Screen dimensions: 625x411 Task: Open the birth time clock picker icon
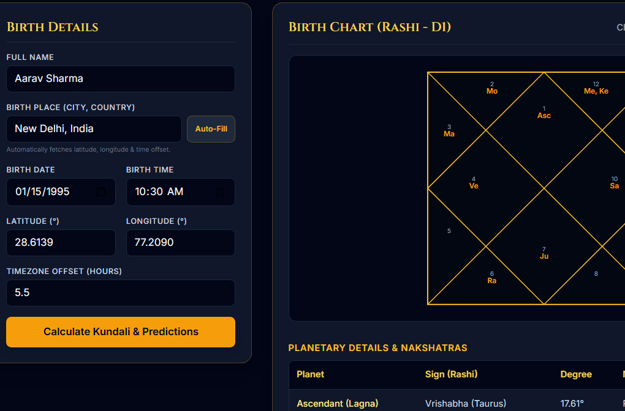click(220, 192)
